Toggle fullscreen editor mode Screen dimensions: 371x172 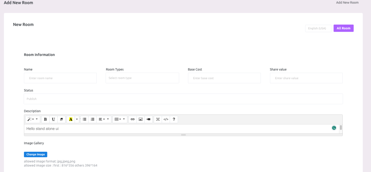[158, 119]
